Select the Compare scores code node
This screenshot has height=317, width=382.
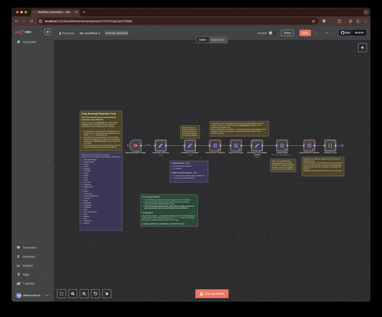coord(330,146)
